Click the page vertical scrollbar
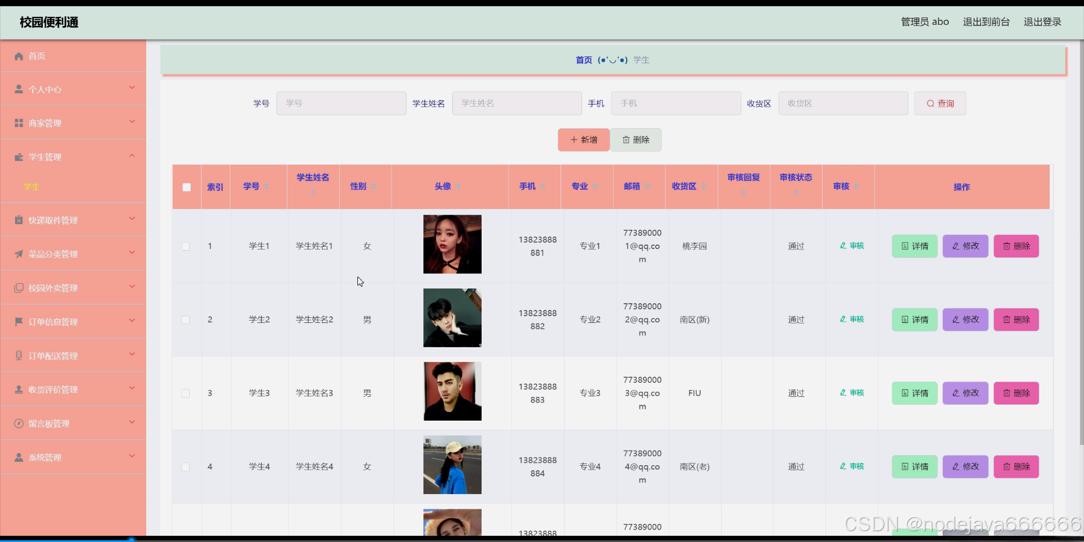 1081,243
